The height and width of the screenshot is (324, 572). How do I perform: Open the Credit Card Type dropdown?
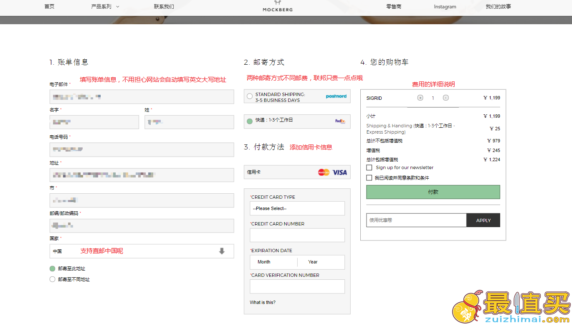click(x=297, y=208)
